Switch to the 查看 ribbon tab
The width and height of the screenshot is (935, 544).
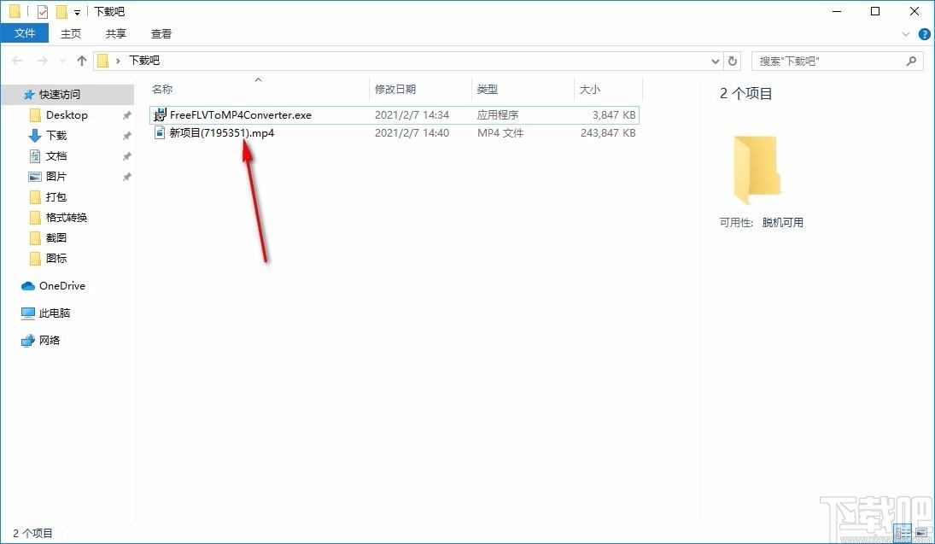click(x=161, y=33)
